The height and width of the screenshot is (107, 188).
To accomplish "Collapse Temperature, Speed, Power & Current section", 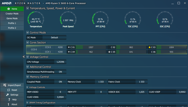I will tap(27, 8).
